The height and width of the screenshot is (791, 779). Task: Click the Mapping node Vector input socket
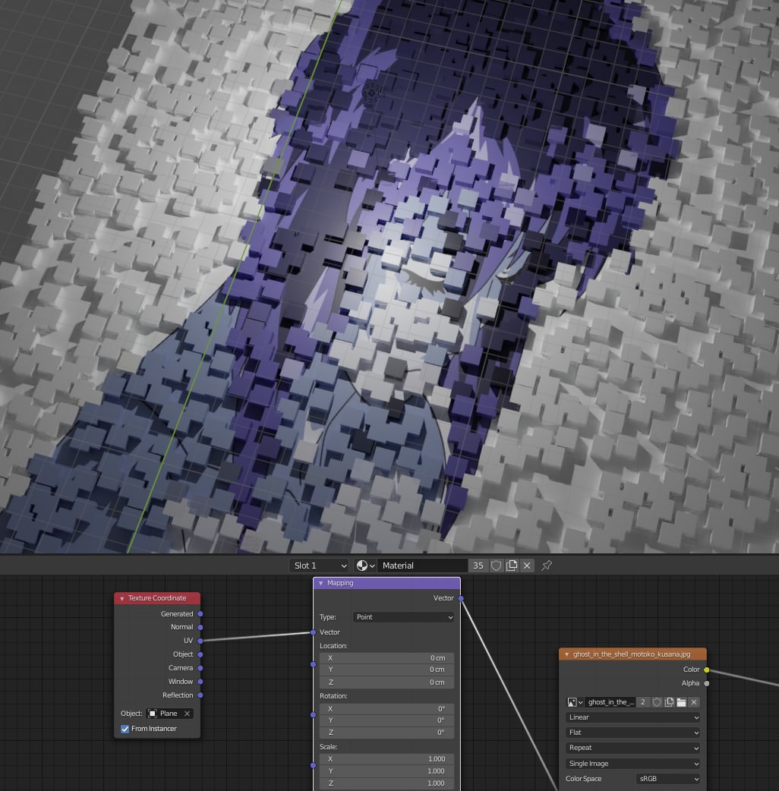point(314,632)
